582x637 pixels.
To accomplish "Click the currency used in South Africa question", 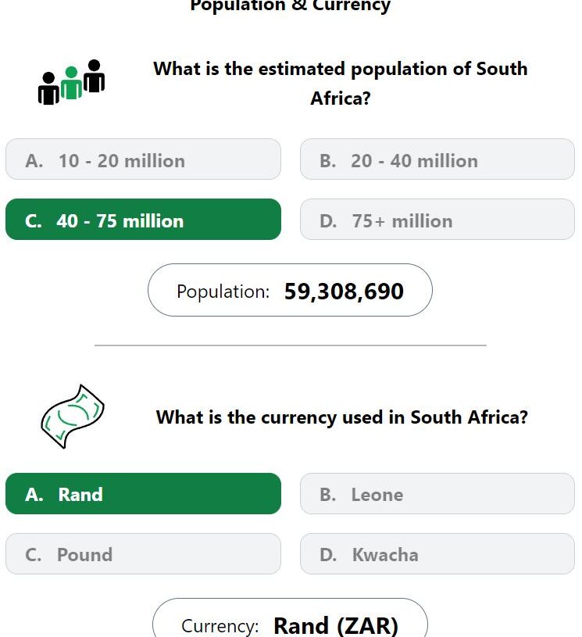I will (342, 417).
